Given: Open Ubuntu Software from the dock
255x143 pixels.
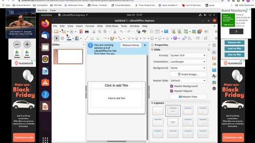Looking at the screenshot, I should [x=45, y=83].
